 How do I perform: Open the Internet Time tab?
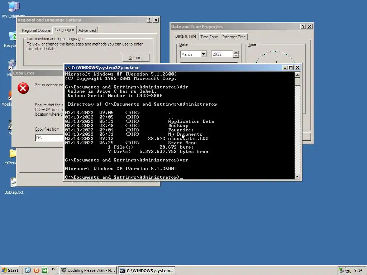[234, 37]
